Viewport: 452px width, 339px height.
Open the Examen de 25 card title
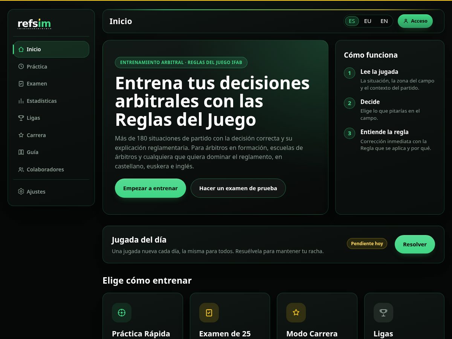(225, 334)
